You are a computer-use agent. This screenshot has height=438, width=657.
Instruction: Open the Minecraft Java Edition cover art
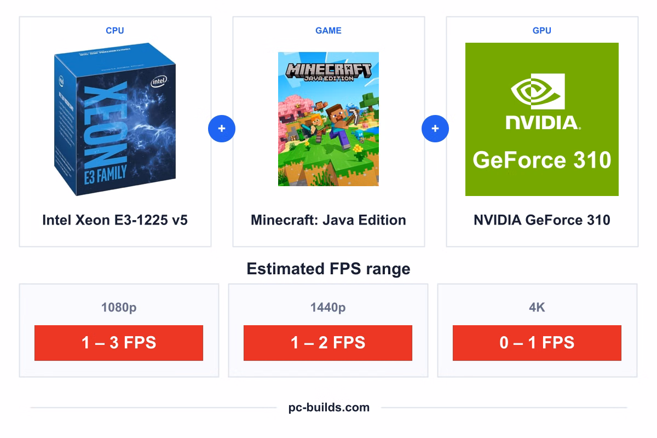pyautogui.click(x=328, y=119)
